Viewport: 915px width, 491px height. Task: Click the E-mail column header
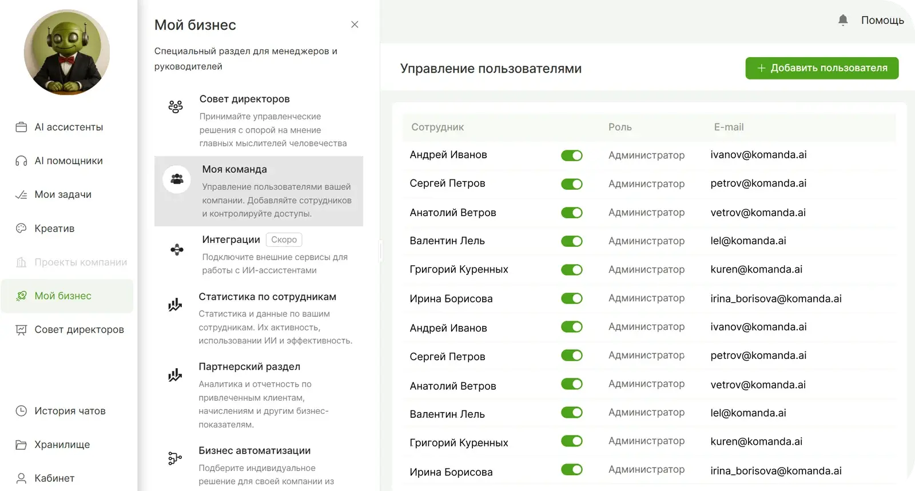click(729, 127)
